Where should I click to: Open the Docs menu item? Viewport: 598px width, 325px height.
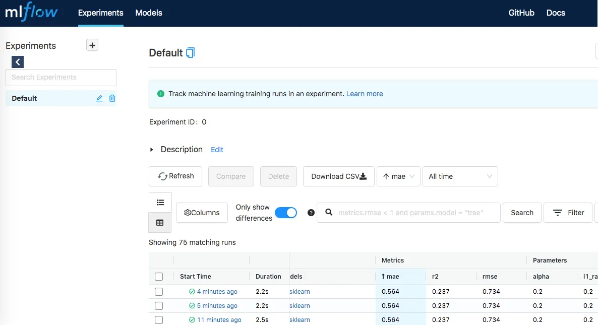[556, 13]
